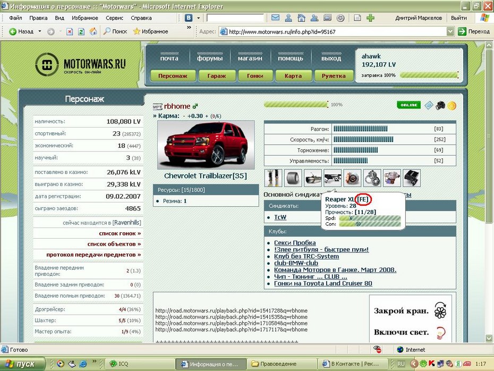Open the two-people friends icon in VK toolbar
This screenshot has height=371, width=494.
click(x=314, y=18)
